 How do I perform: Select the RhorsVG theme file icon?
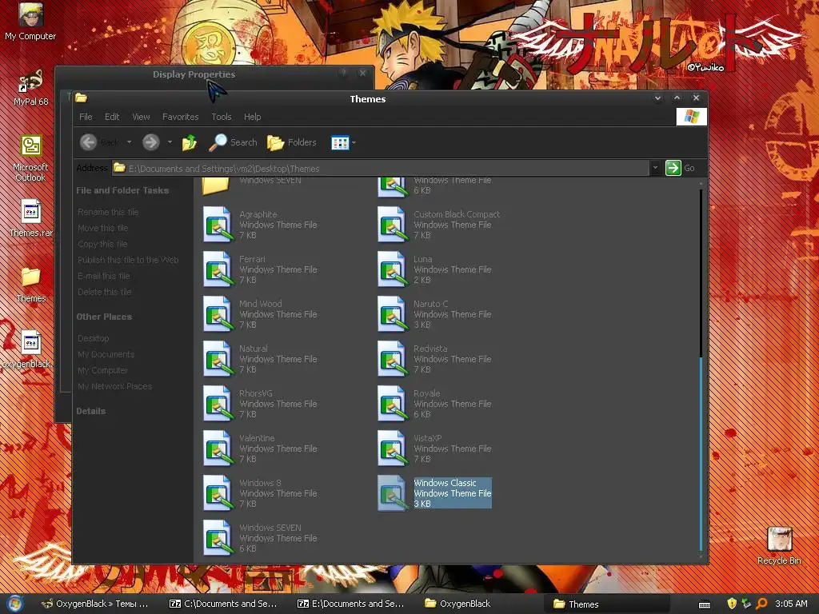pyautogui.click(x=218, y=404)
